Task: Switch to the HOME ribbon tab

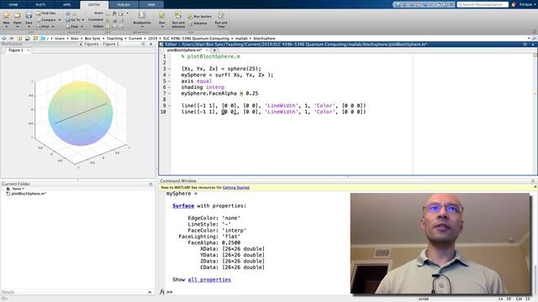Action: 13,5
